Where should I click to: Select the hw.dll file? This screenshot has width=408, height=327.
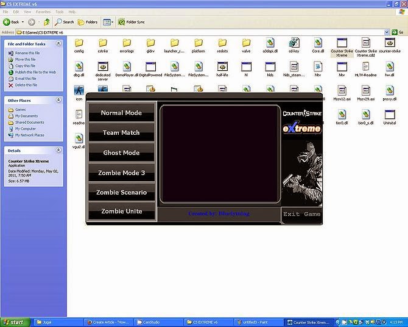(x=390, y=70)
